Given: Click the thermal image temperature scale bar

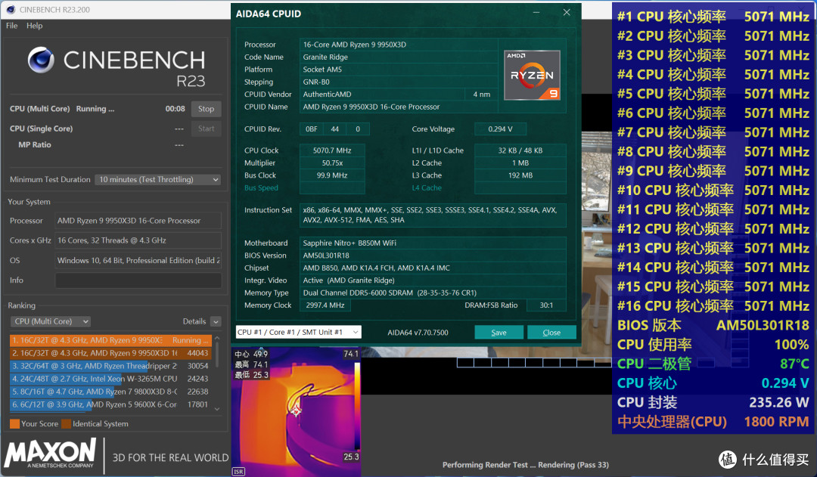Looking at the screenshot, I should pos(357,406).
